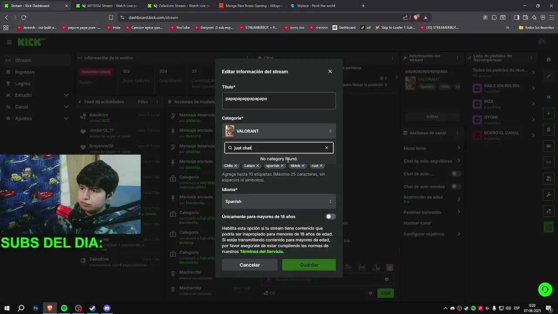Click the Chat send button
The image size is (558, 314).
pyautogui.click(x=385, y=293)
